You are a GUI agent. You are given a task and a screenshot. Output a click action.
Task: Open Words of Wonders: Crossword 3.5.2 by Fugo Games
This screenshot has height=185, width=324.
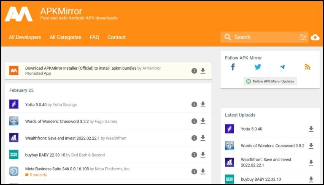pyautogui.click(x=57, y=122)
